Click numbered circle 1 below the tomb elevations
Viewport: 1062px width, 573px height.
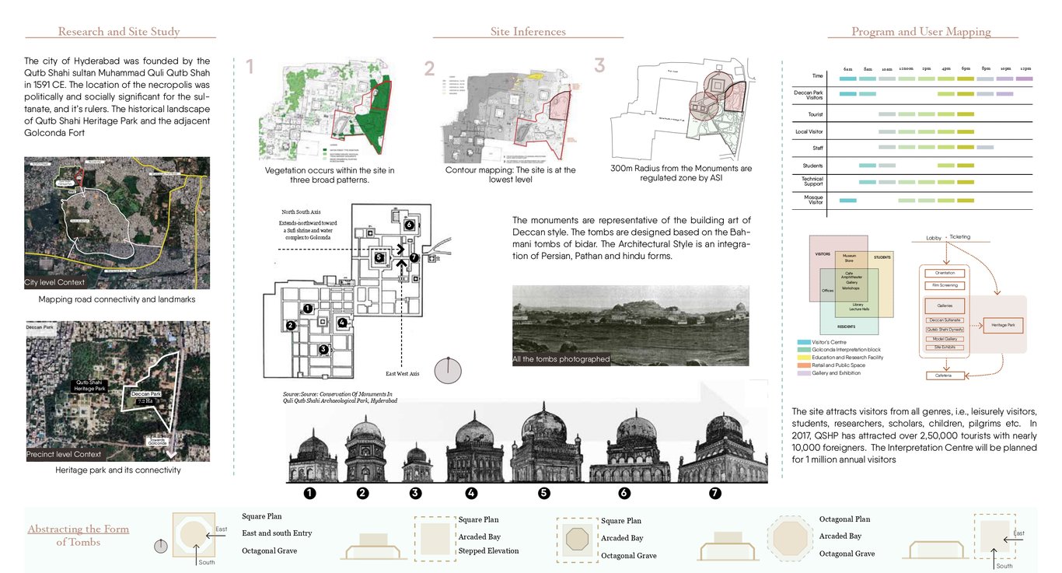click(309, 493)
